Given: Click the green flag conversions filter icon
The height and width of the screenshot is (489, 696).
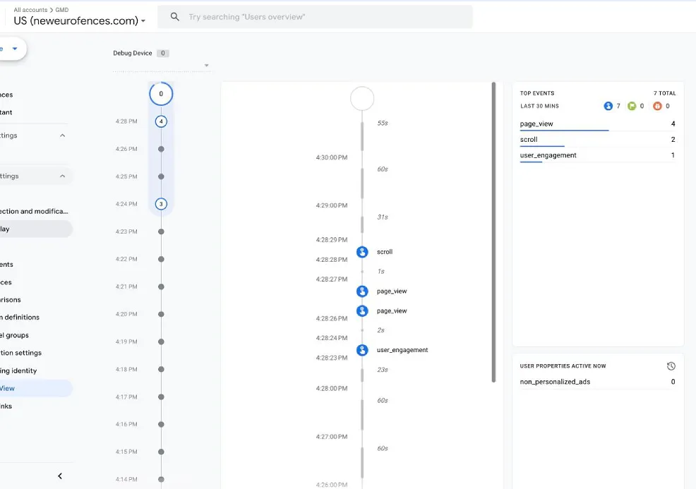Looking at the screenshot, I should coord(632,106).
